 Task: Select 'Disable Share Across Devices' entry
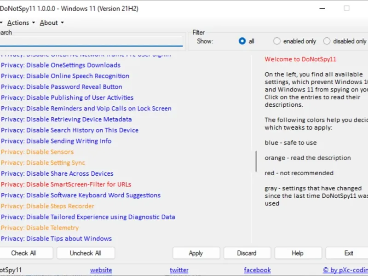coord(57,173)
